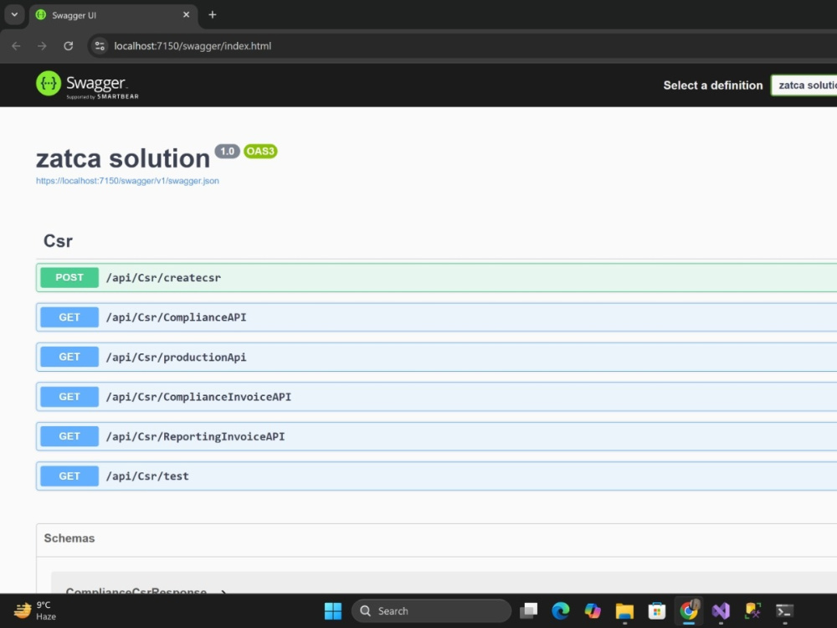Click inside the browser address bar
This screenshot has width=837, height=628.
pyautogui.click(x=251, y=46)
